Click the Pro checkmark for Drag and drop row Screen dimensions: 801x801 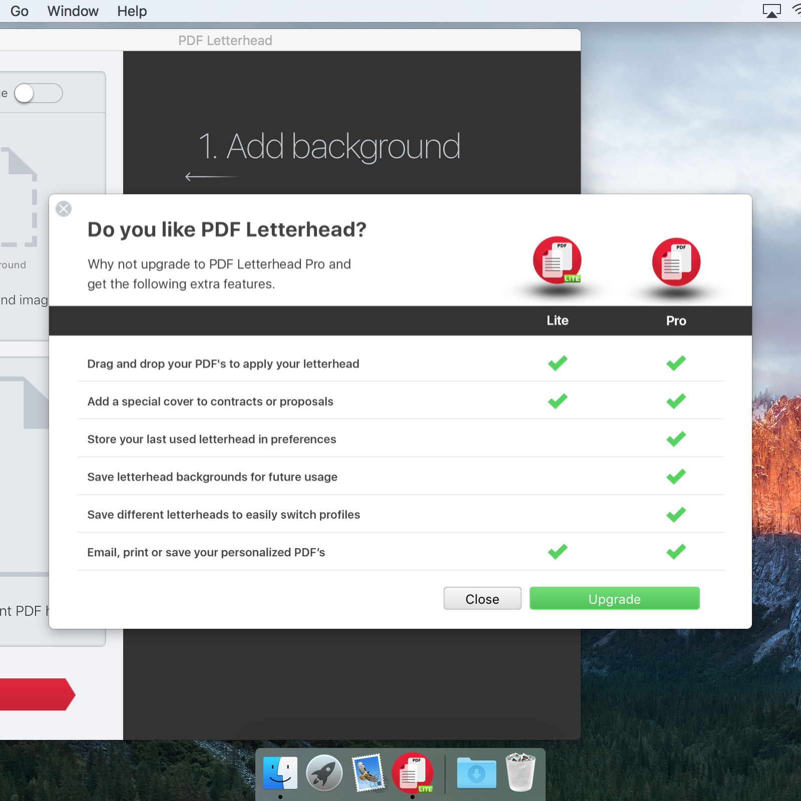pos(676,363)
